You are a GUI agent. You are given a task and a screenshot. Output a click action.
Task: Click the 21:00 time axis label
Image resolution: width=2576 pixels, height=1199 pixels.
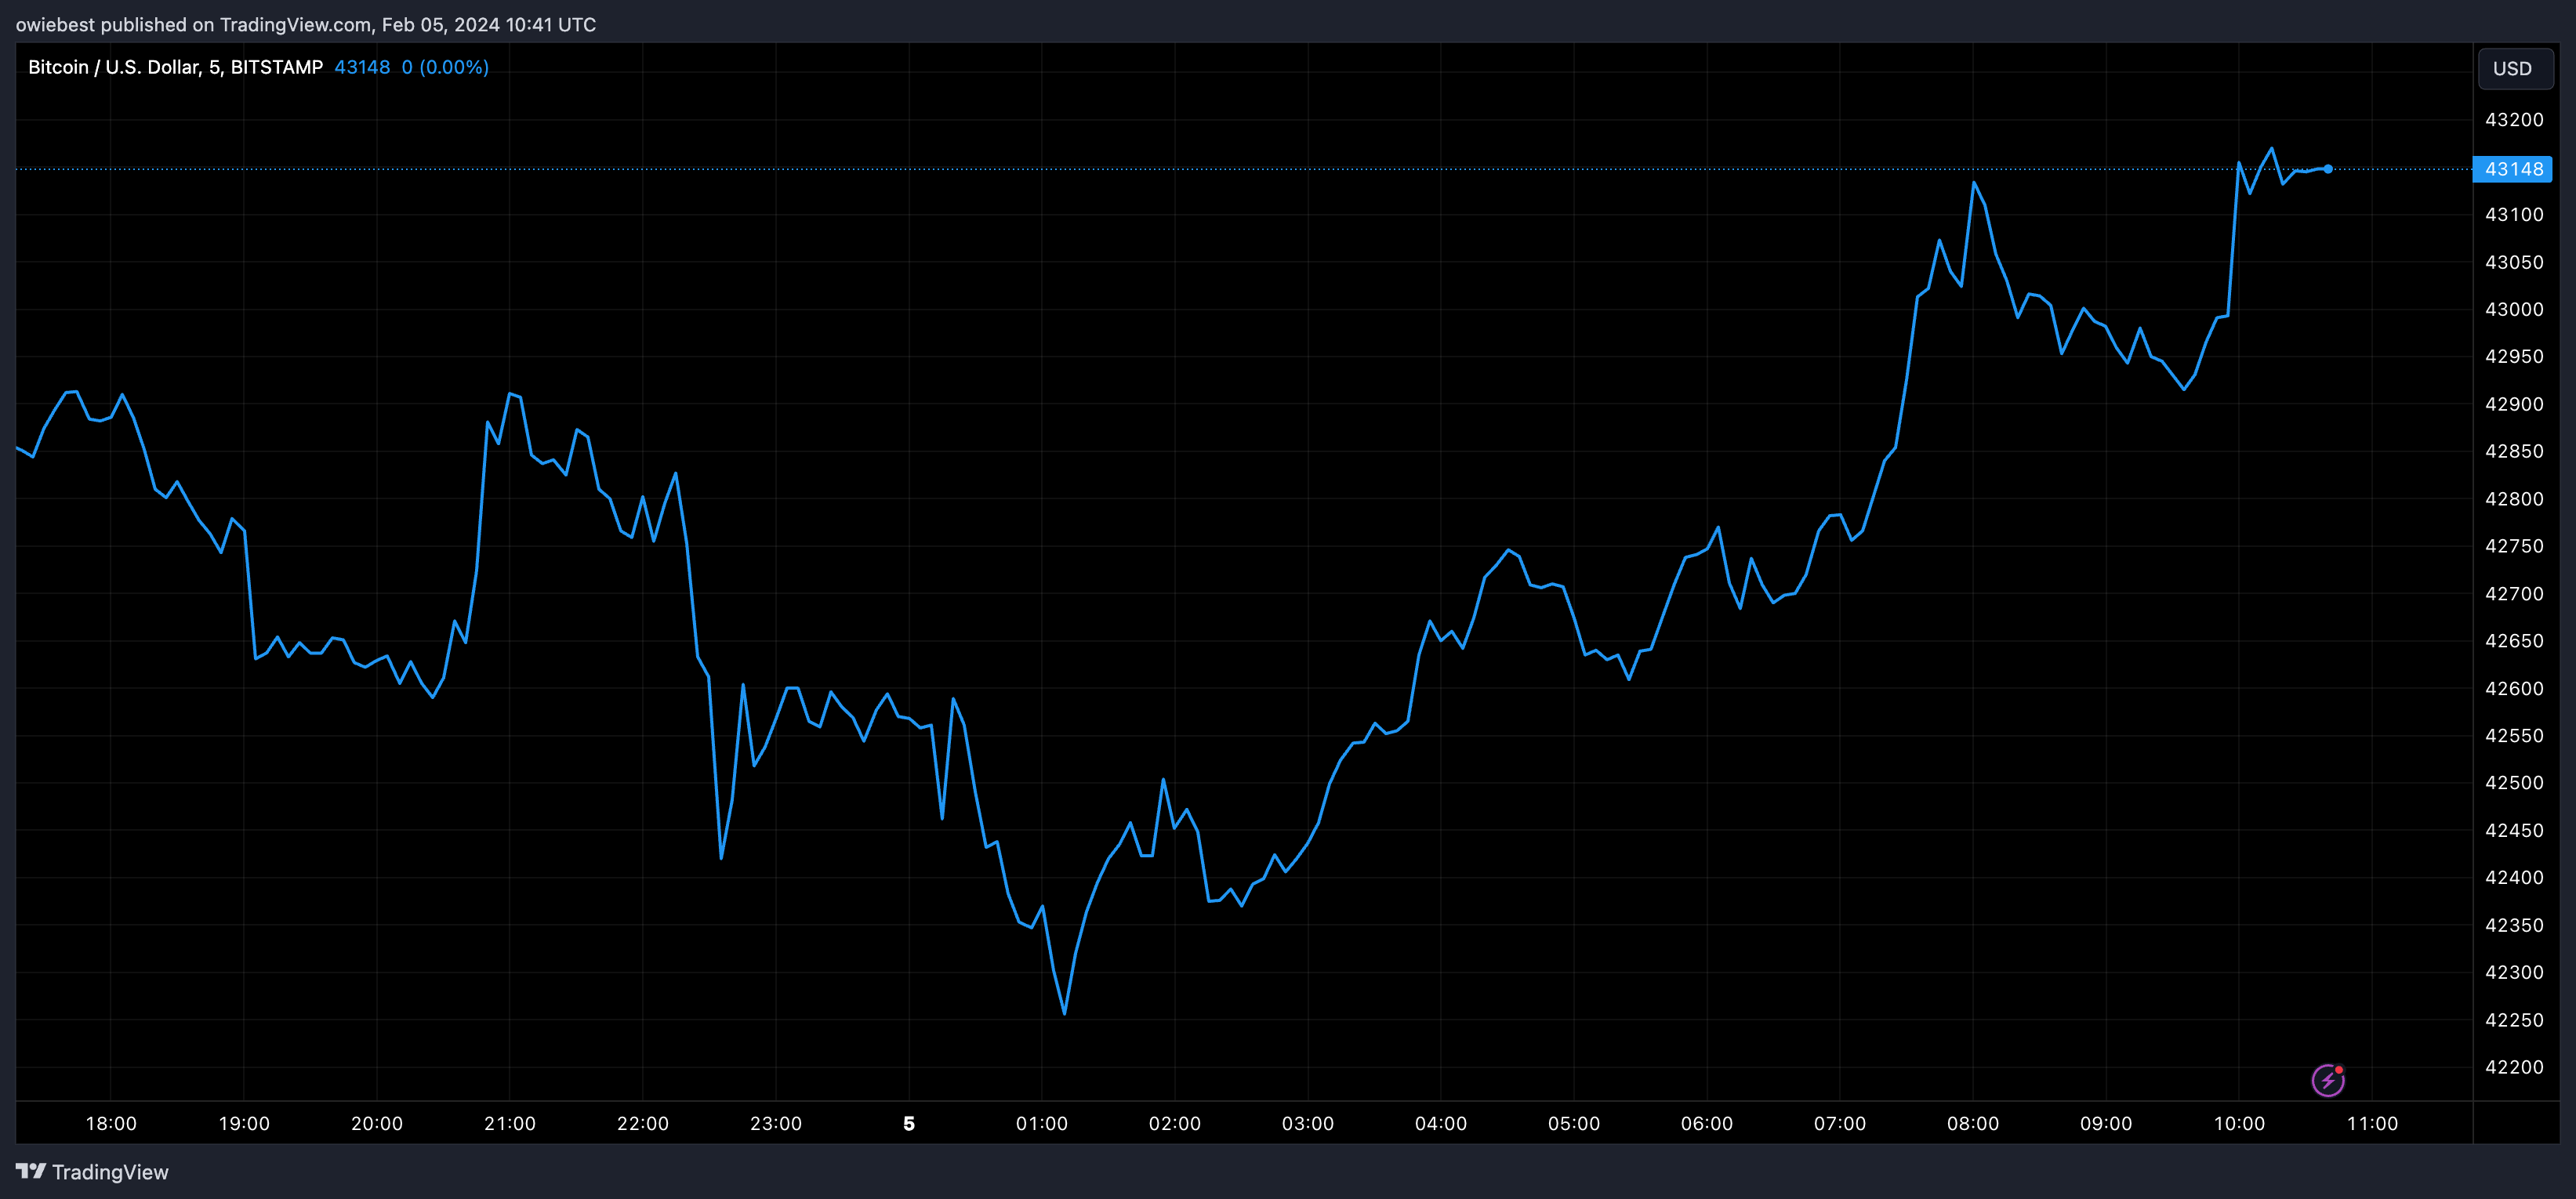pyautogui.click(x=510, y=1124)
